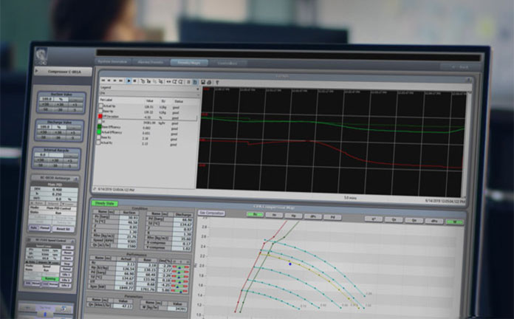This screenshot has width=514, height=319.
Task: Expand the triangle beside Compressor C-001A
Action: click(37, 70)
